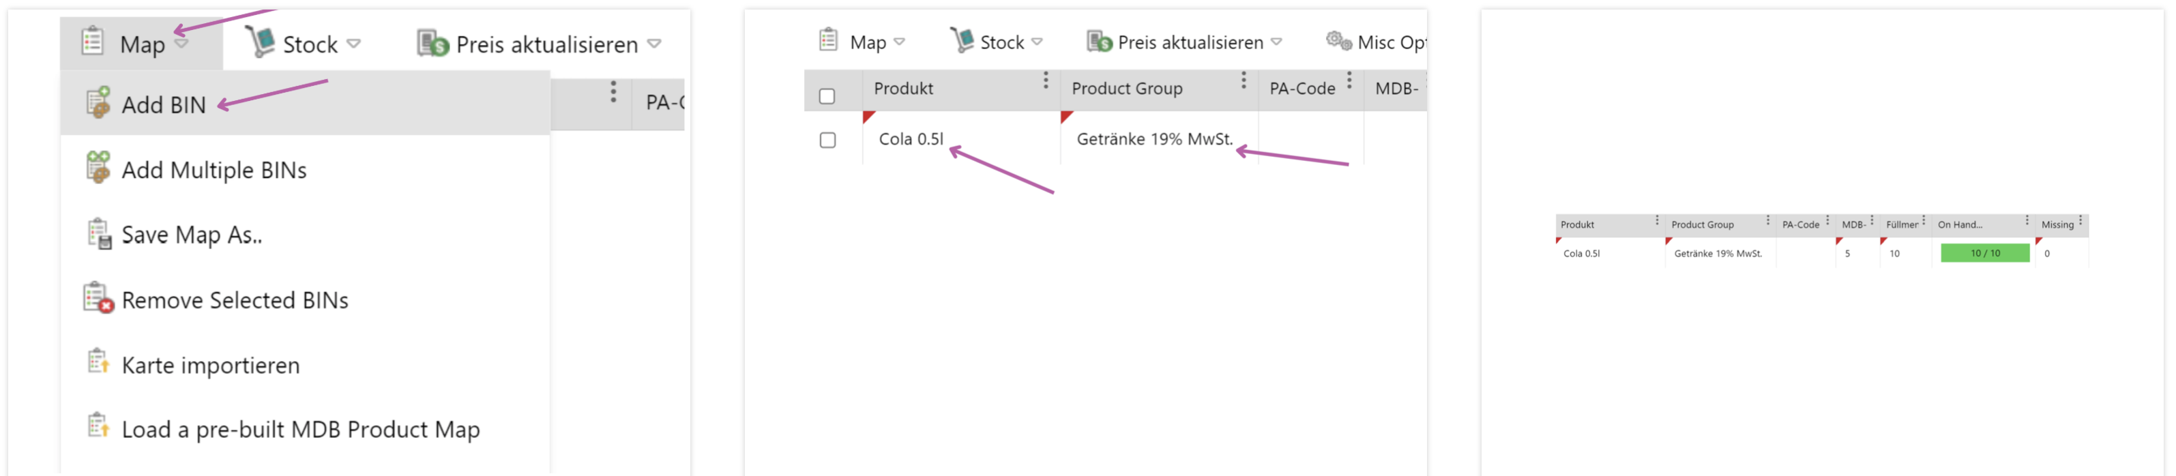This screenshot has width=2176, height=476.
Task: Check the Cola 0.5l row checkbox
Action: pyautogui.click(x=828, y=140)
